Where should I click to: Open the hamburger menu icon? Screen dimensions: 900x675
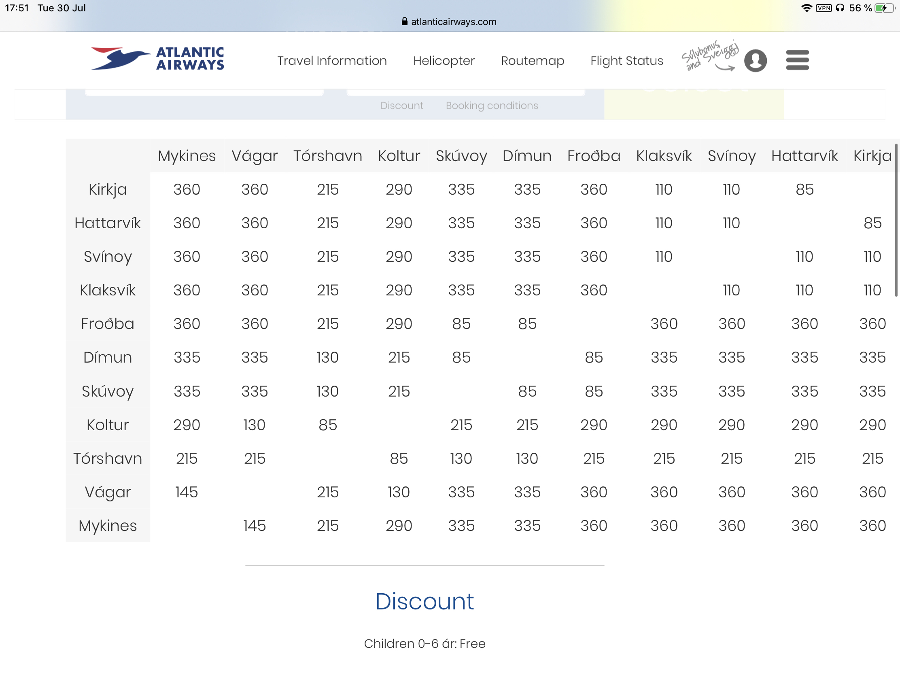(x=797, y=60)
